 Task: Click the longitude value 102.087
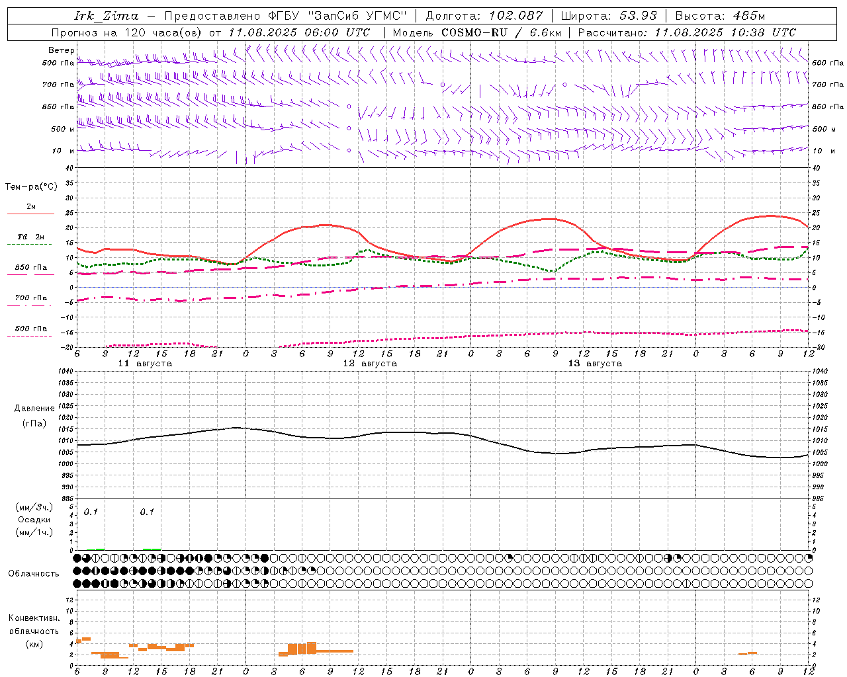(516, 16)
